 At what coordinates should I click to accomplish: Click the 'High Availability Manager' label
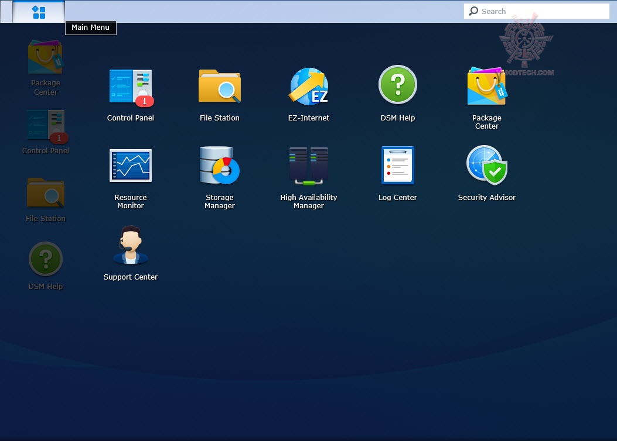point(309,201)
